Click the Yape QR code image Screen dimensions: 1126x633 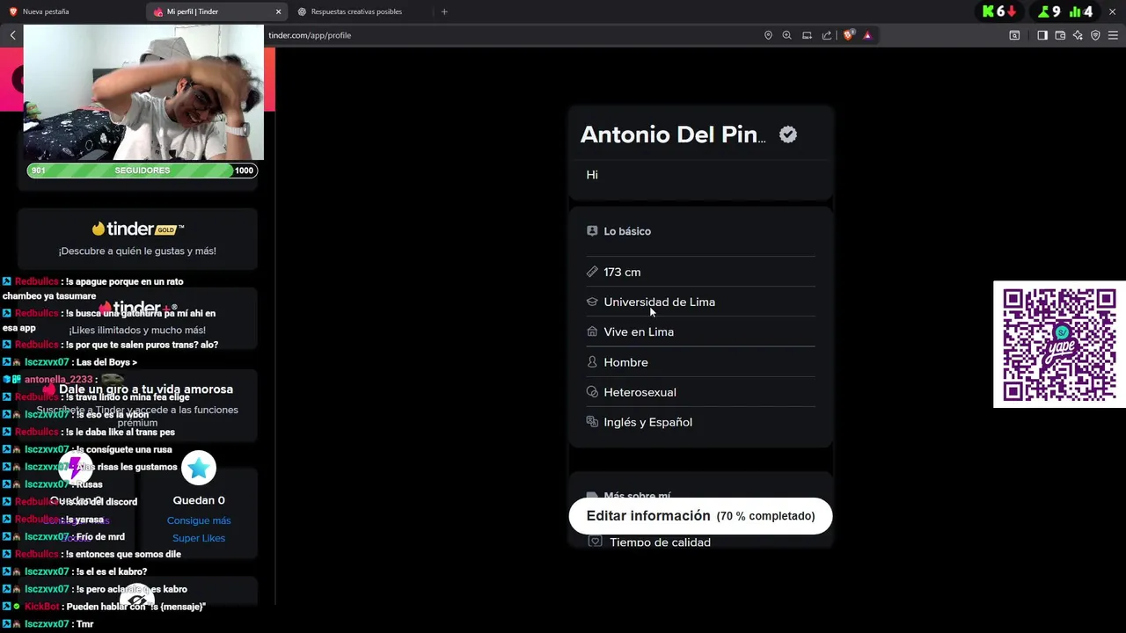[x=1059, y=345]
